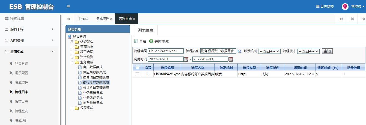Image resolution: width=366 pixels, height=125 pixels.
Task: Click the end date field 2022-07-03
Action: (210, 59)
